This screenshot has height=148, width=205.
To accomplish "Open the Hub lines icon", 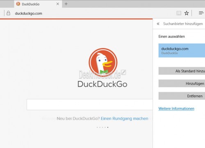I will (x=201, y=13).
